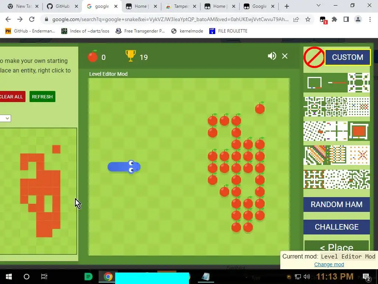The image size is (378, 284).
Task: Choose the four-quadrant cross level thumbnail
Action: pos(337,131)
